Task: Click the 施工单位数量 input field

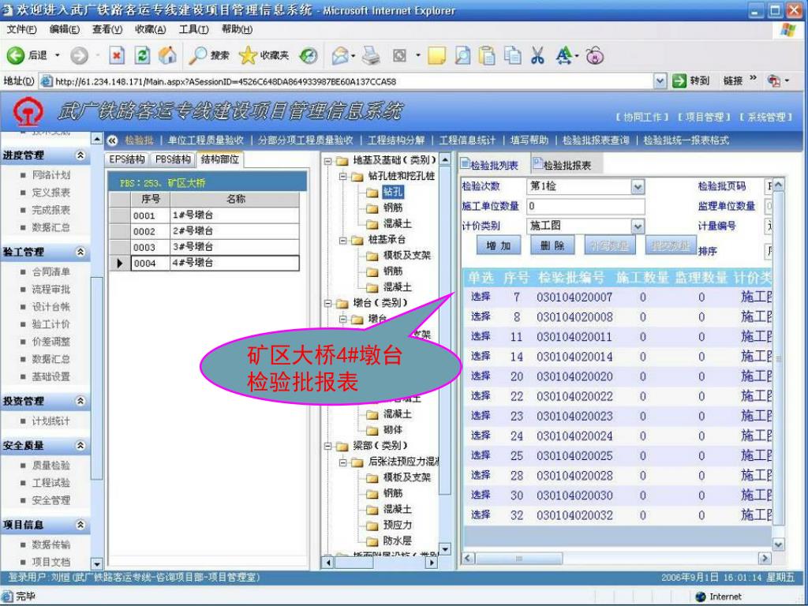Action: 585,206
